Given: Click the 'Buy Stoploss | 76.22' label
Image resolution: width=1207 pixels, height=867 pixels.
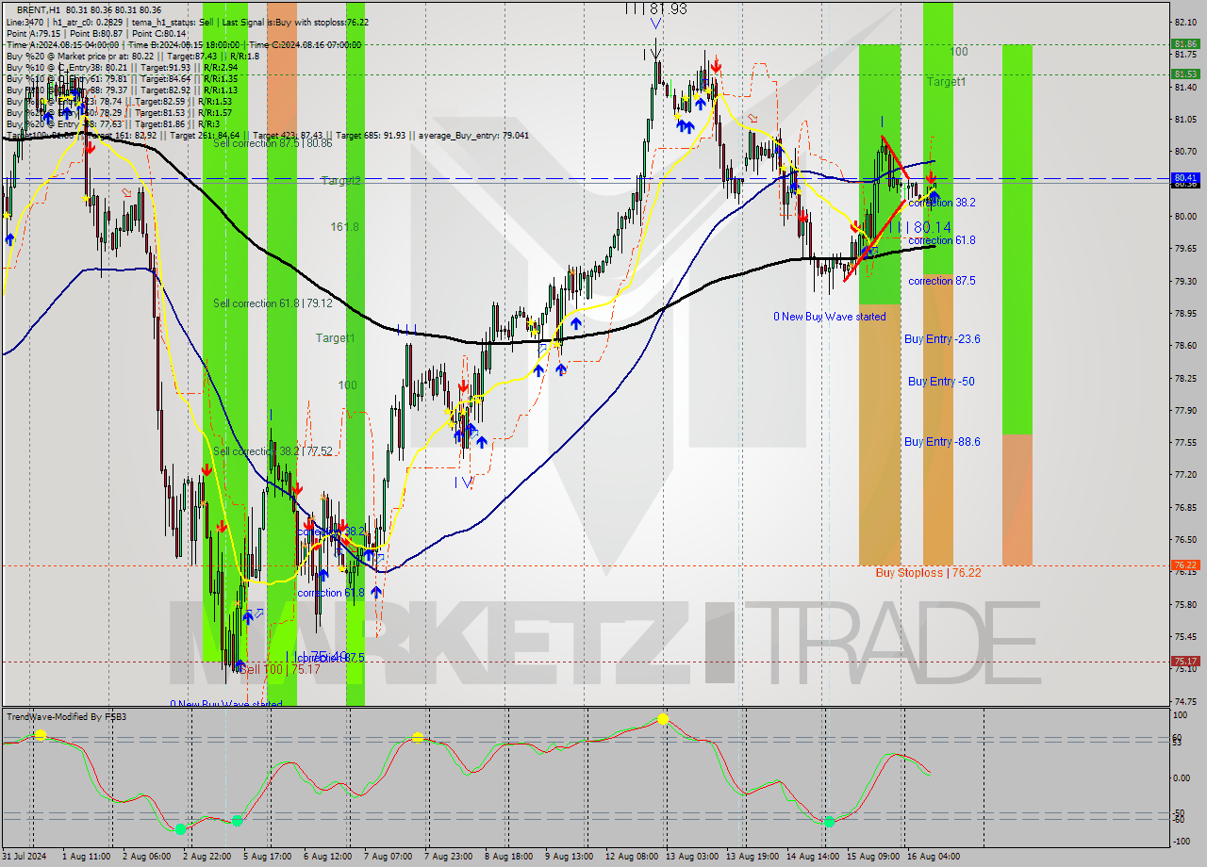Looking at the screenshot, I should click(928, 572).
